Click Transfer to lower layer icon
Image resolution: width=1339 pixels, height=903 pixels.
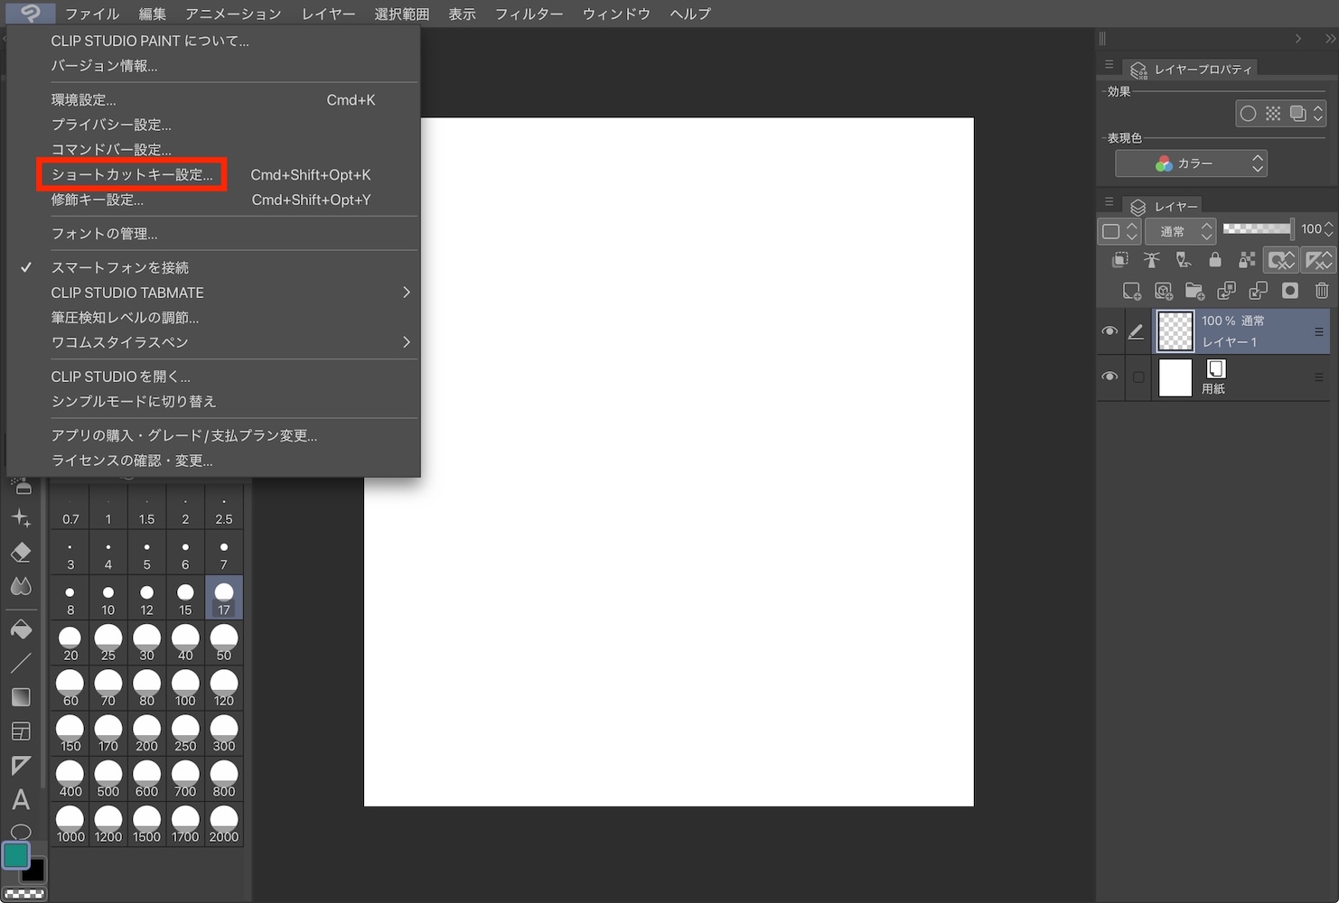pos(1227,291)
